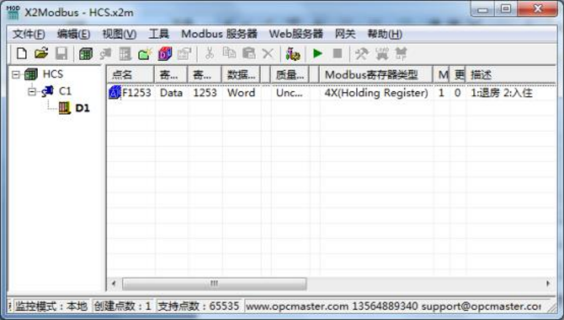Viewport: 564px width, 320px height.
Task: Click the scrollbar left arrow
Action: pos(114,283)
